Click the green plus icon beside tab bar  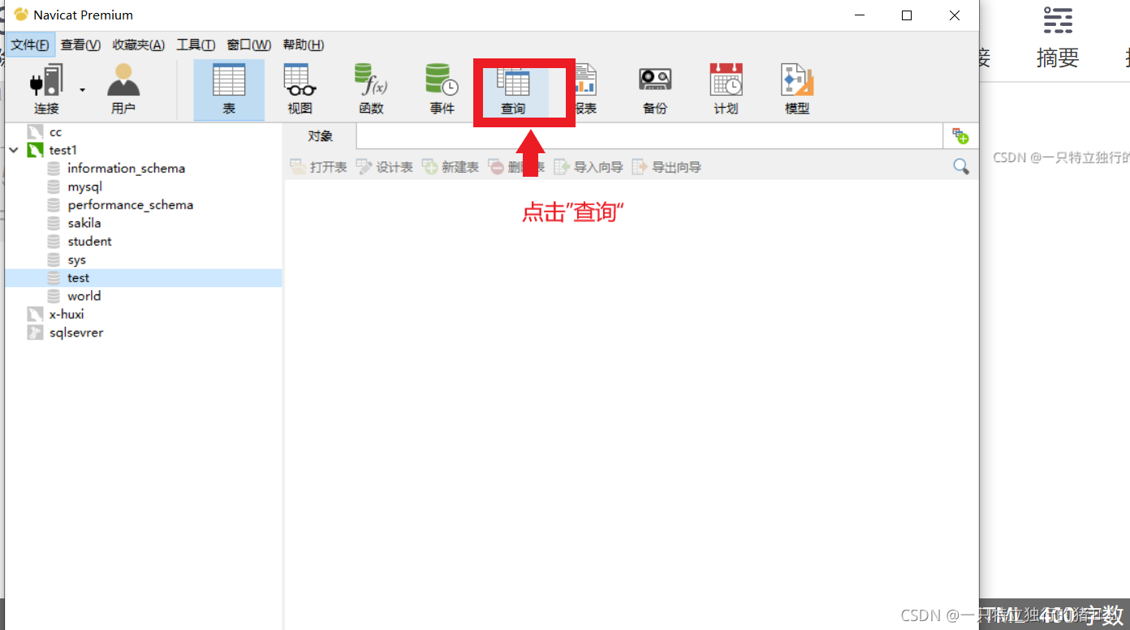pos(961,136)
